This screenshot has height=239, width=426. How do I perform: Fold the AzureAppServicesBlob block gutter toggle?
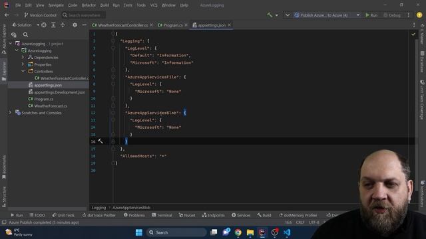click(x=113, y=113)
